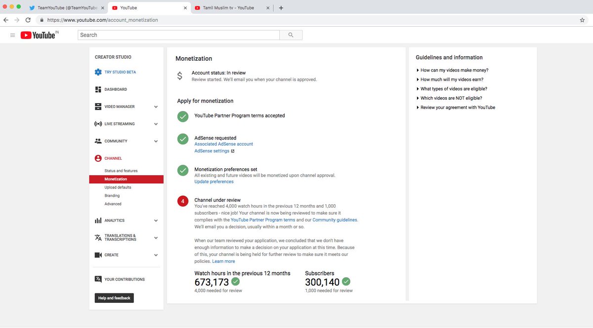Open YouTube Partner Program terms link
Image resolution: width=593 pixels, height=328 pixels.
click(x=263, y=220)
